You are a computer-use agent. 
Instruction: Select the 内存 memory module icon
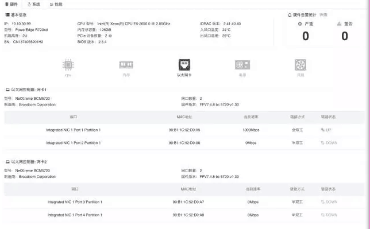pos(126,65)
